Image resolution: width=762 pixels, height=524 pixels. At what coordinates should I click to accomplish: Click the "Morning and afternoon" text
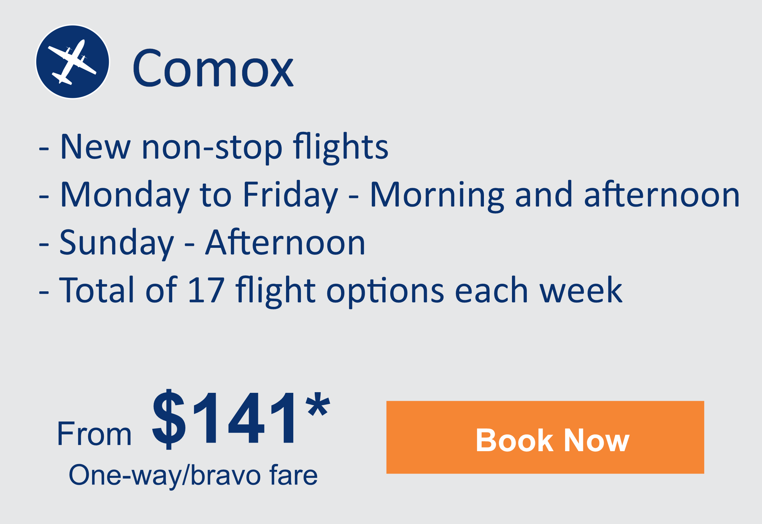point(555,195)
